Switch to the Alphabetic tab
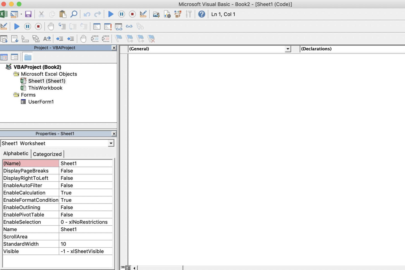The height and width of the screenshot is (270, 405). [16, 153]
